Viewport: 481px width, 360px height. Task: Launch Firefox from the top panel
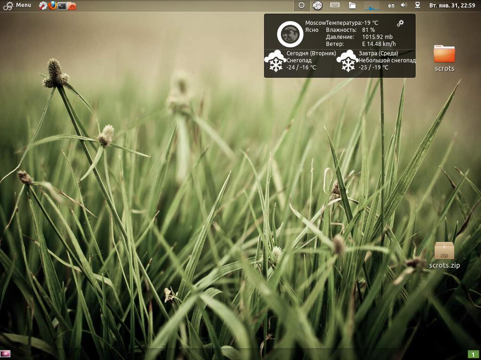52,6
